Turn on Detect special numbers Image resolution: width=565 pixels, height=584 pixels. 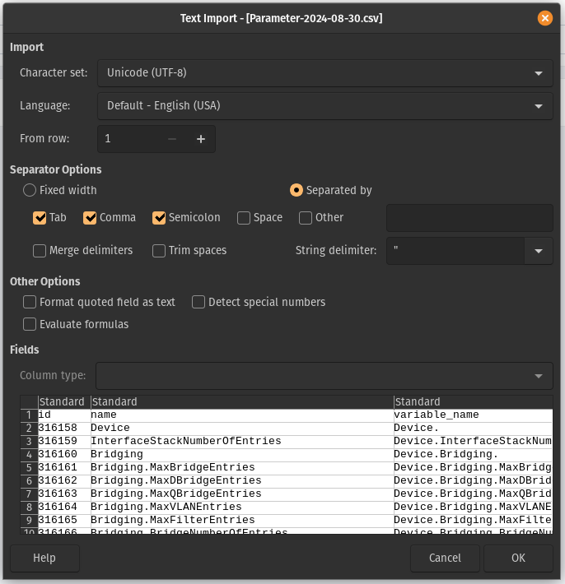pyautogui.click(x=198, y=302)
